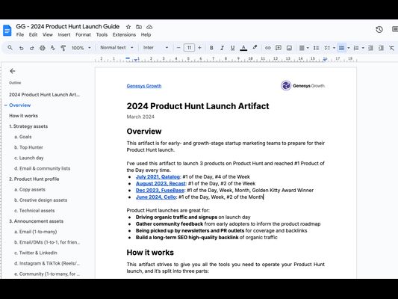Close the outline with back arrow
Screen dimensions: 398x299
13,71
